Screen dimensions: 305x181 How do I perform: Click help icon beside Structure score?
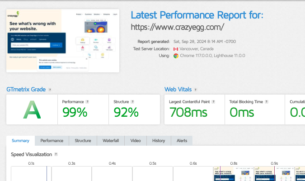[132, 102]
